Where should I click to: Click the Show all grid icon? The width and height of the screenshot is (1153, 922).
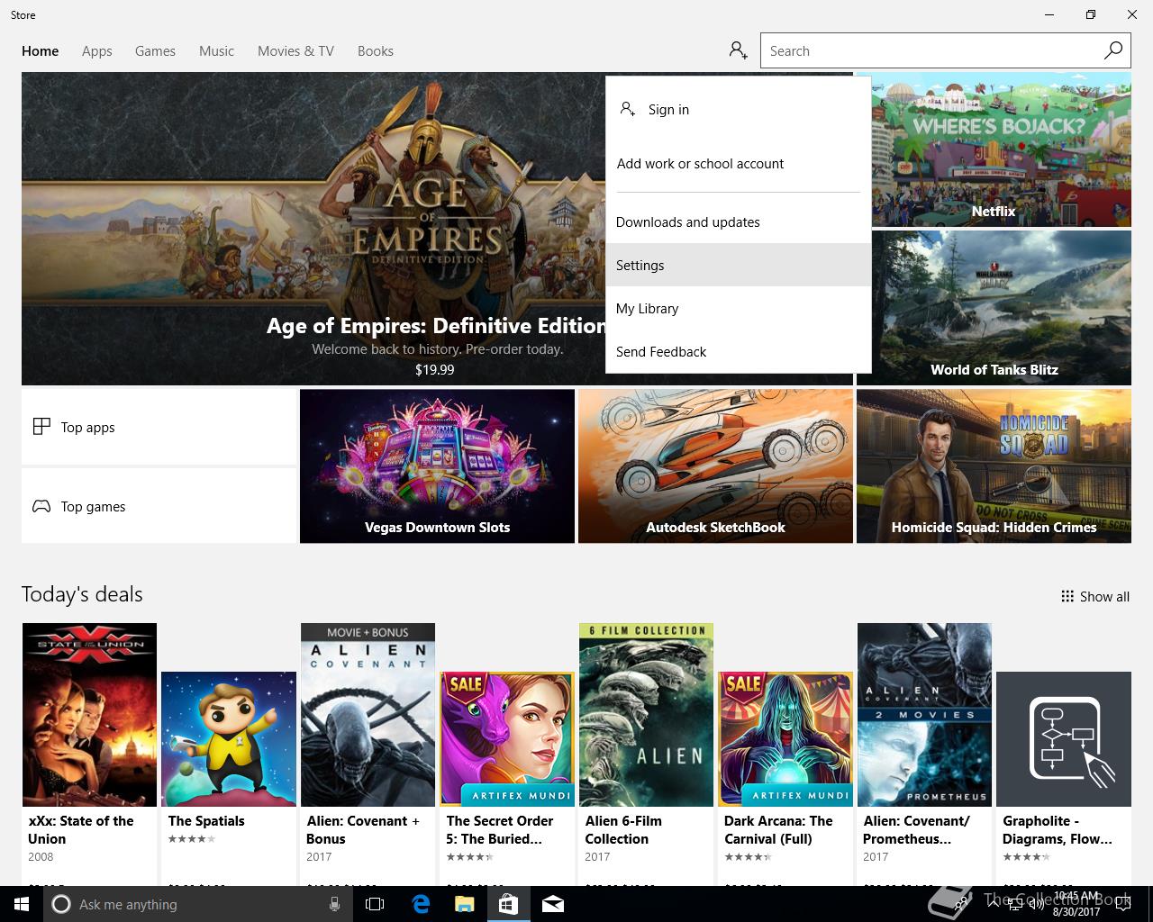1067,596
